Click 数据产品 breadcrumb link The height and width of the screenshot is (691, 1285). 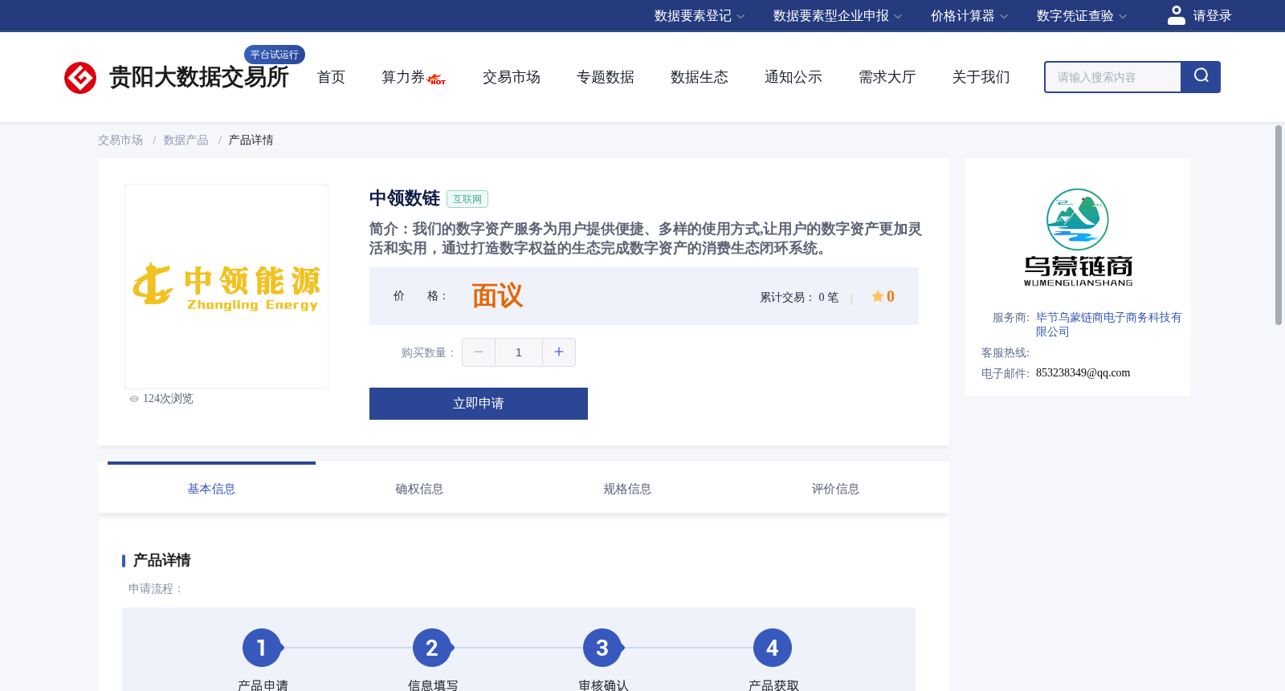point(186,140)
